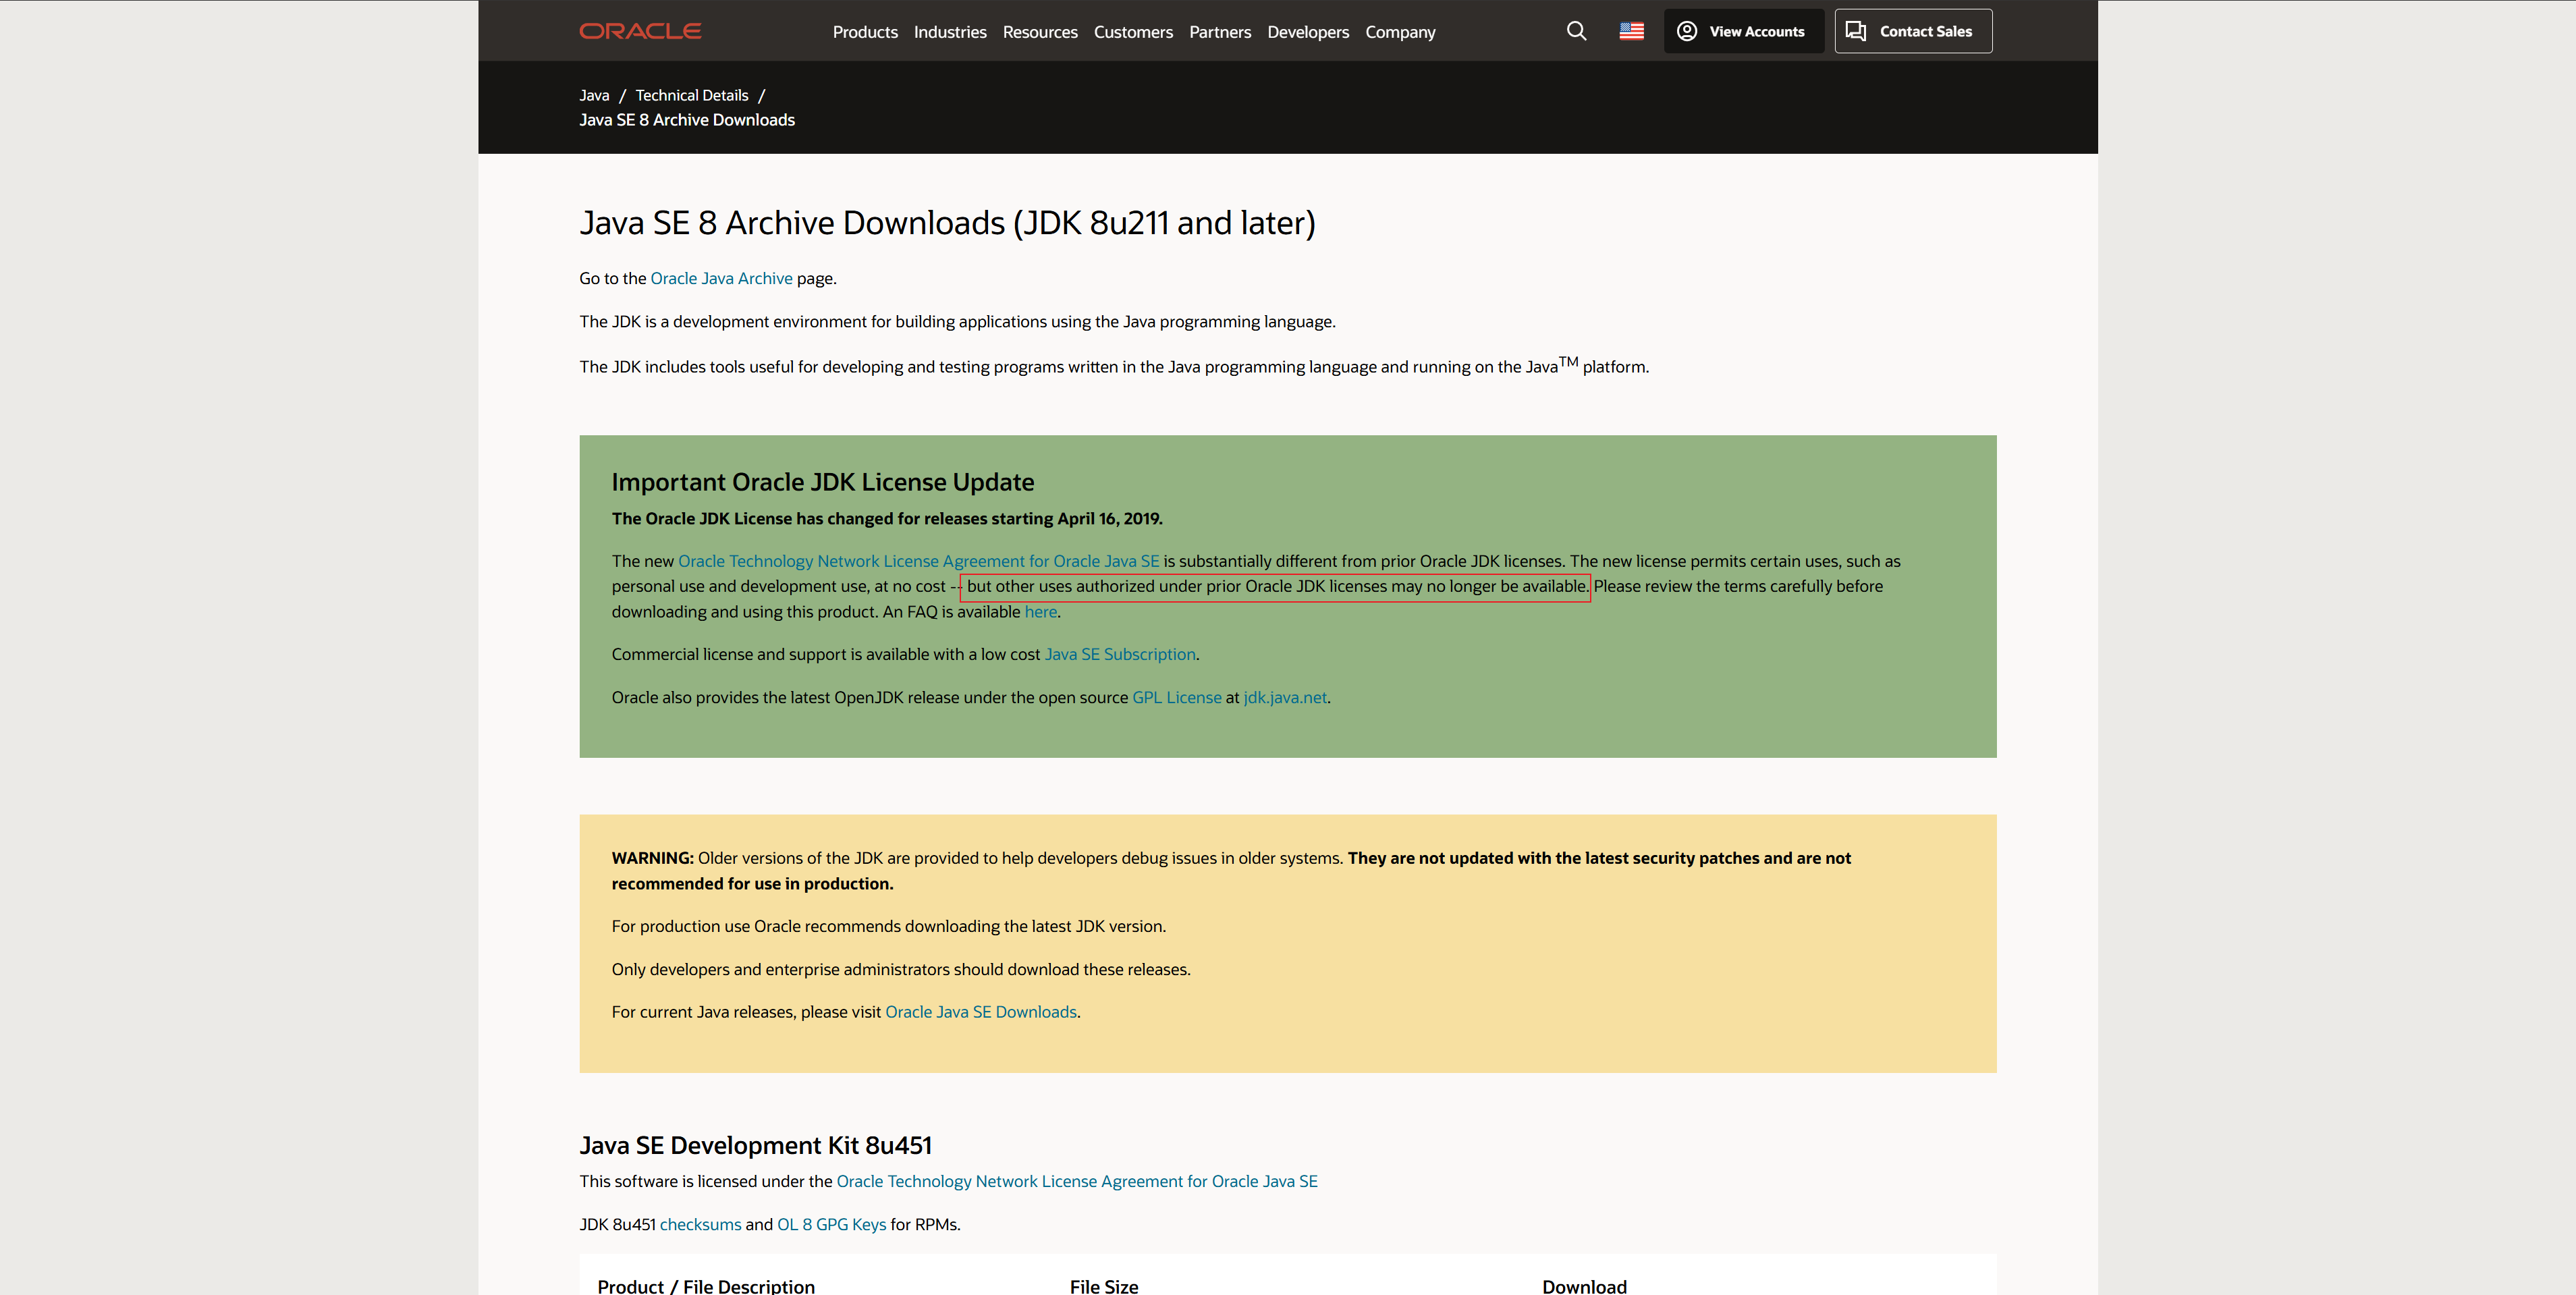The image size is (2576, 1295).
Task: Click the person icon next to View Accounts
Action: (x=1687, y=31)
